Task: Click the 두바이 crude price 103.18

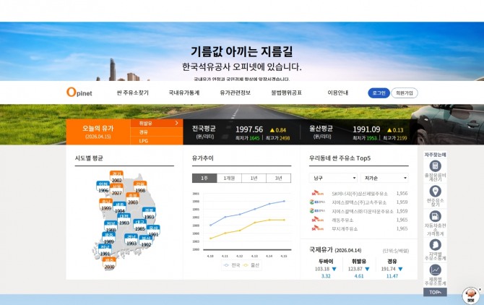Action: pyautogui.click(x=322, y=269)
